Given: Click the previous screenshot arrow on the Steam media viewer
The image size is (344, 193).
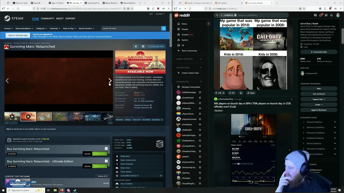Looking at the screenshot, I should (x=7, y=80).
